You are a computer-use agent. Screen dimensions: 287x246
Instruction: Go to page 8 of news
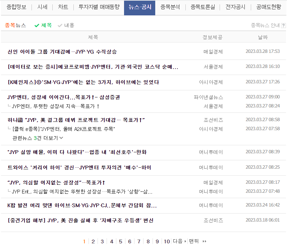tap(148, 241)
